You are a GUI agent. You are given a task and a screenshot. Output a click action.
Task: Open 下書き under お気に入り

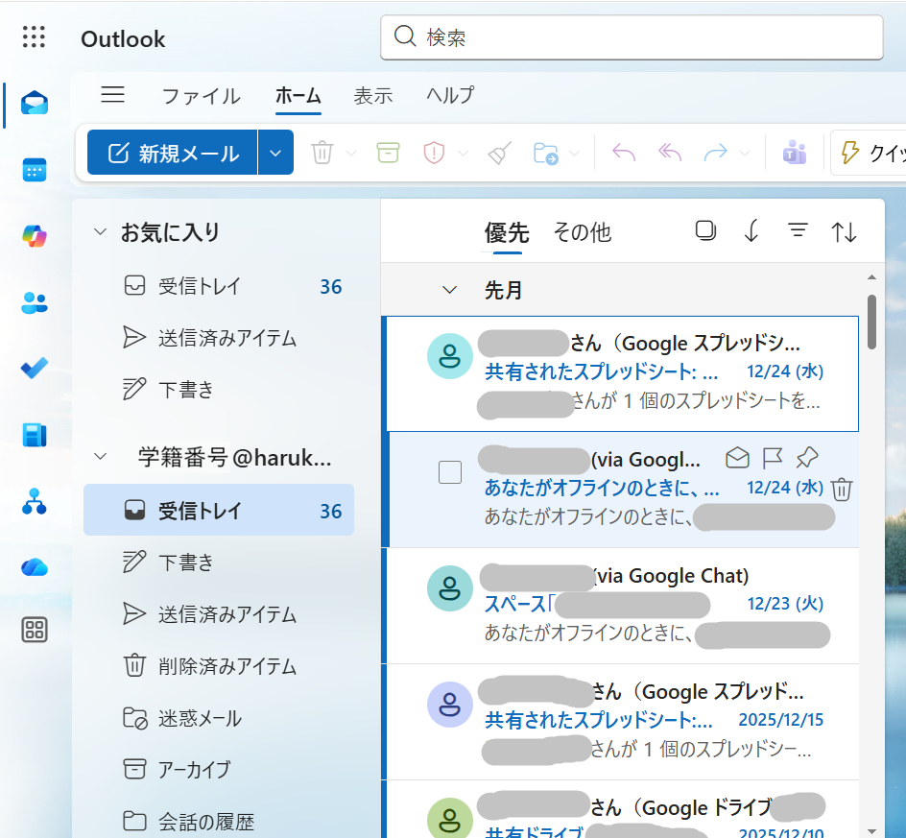pyautogui.click(x=219, y=390)
